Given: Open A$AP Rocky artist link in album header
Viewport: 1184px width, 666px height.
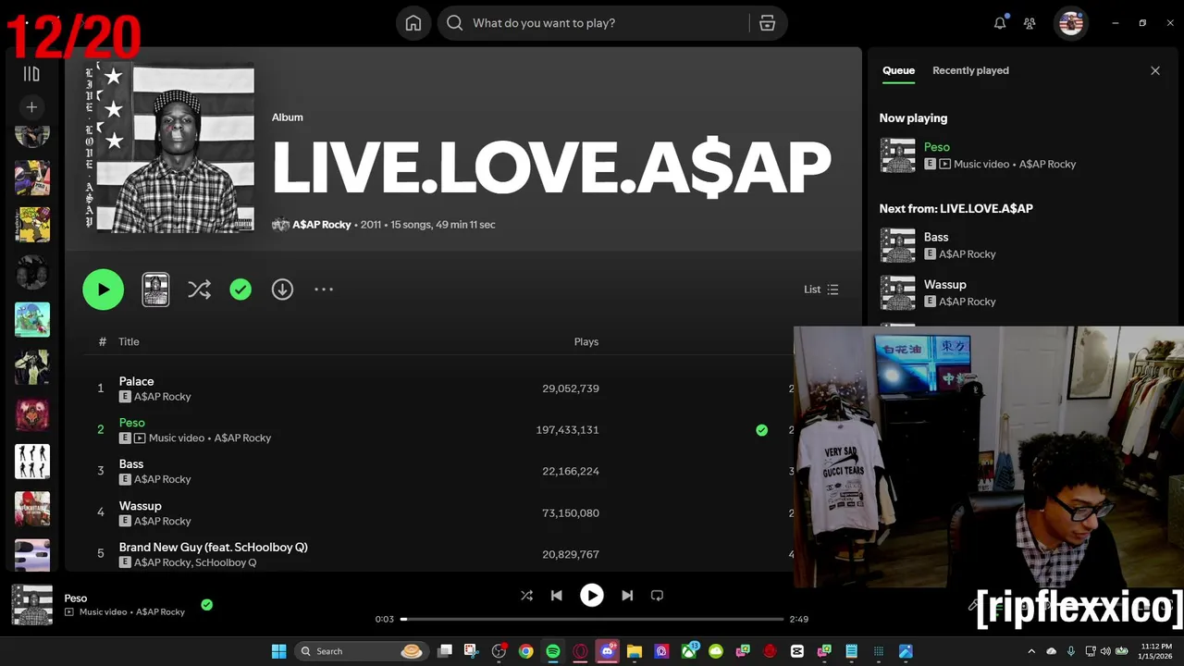Looking at the screenshot, I should [322, 225].
